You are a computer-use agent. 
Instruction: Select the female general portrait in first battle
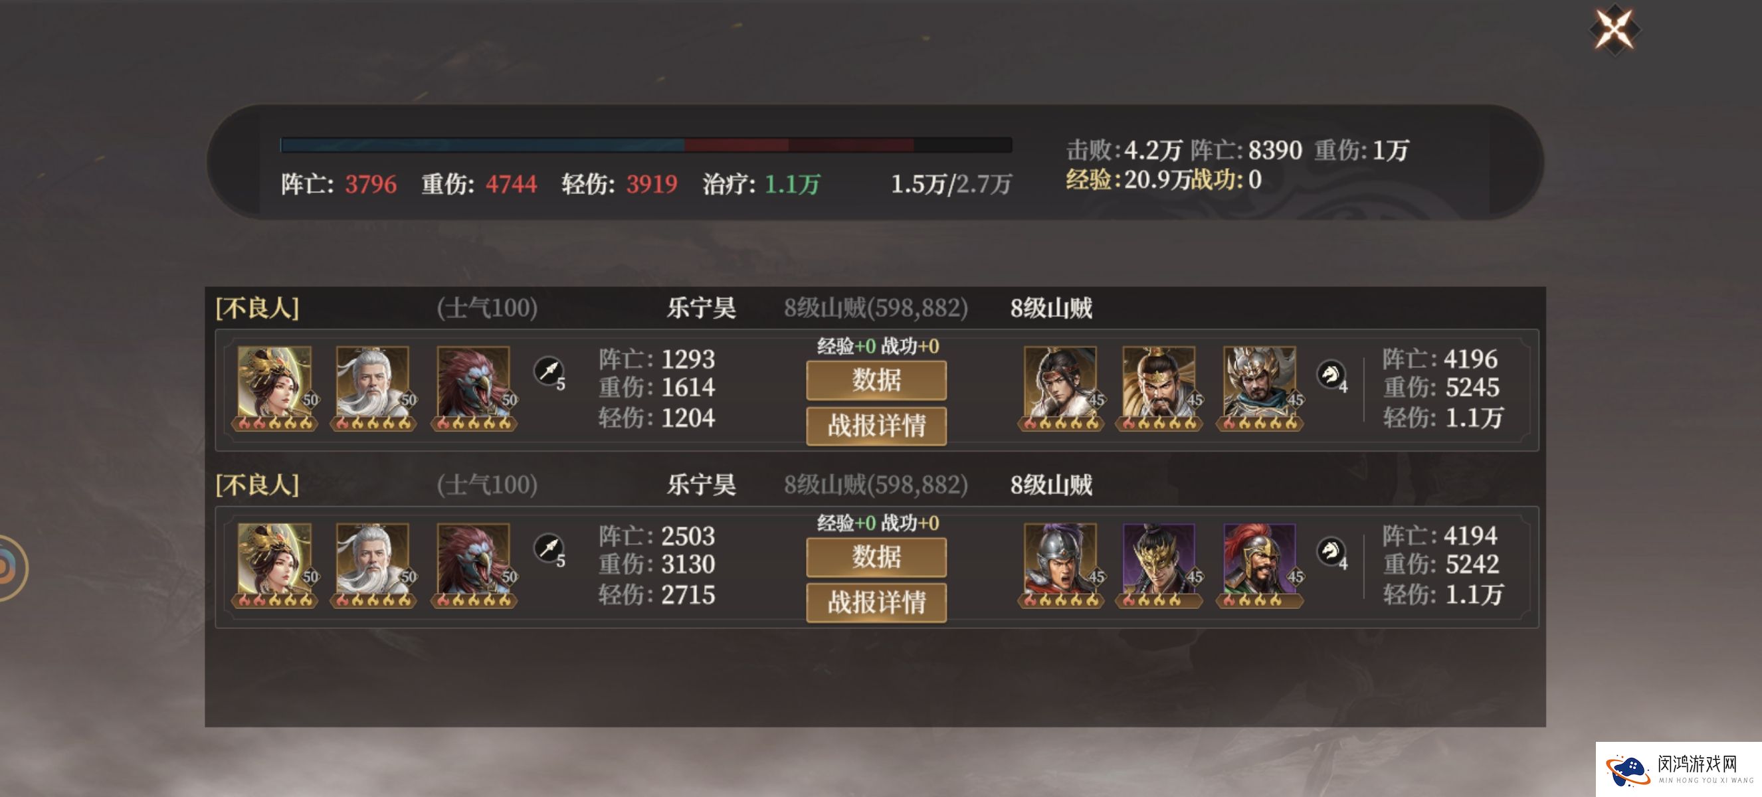(274, 387)
